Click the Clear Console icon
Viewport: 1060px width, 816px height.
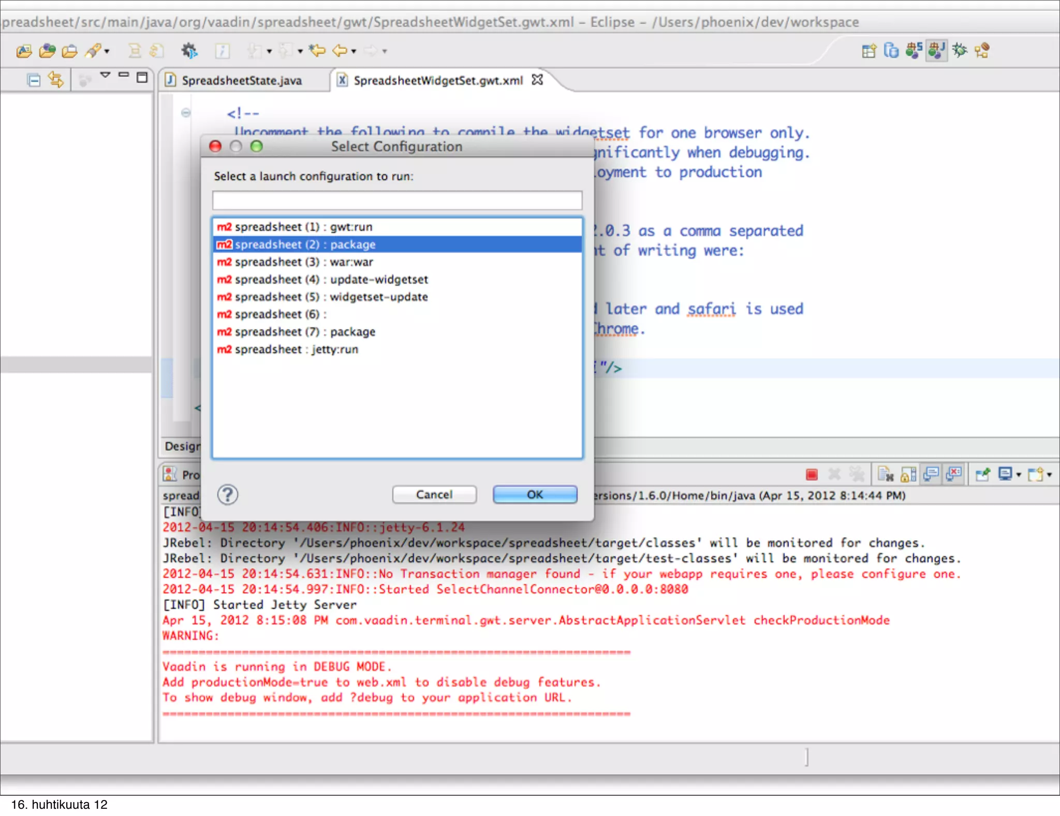pyautogui.click(x=886, y=474)
